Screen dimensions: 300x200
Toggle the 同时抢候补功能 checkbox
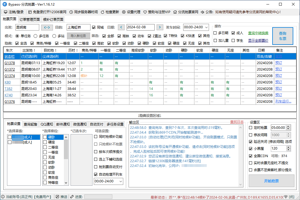click(96, 137)
